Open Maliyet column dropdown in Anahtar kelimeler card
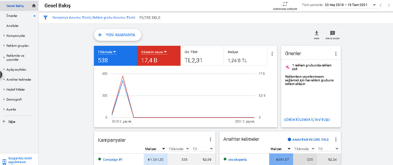The width and height of the screenshot is (393, 165). 289,149
